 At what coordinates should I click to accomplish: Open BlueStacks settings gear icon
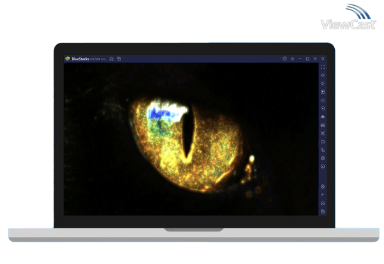[x=323, y=187]
